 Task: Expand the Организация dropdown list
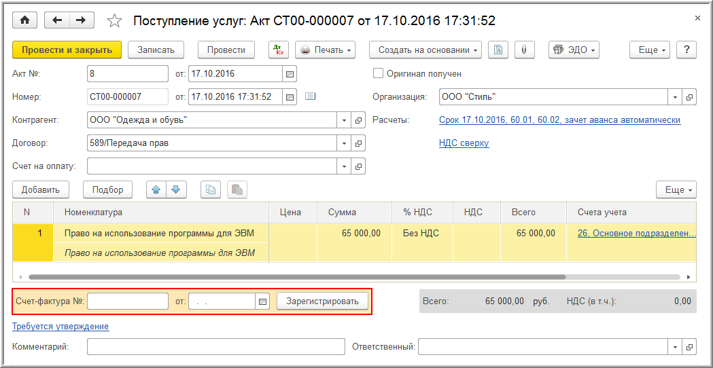[675, 97]
